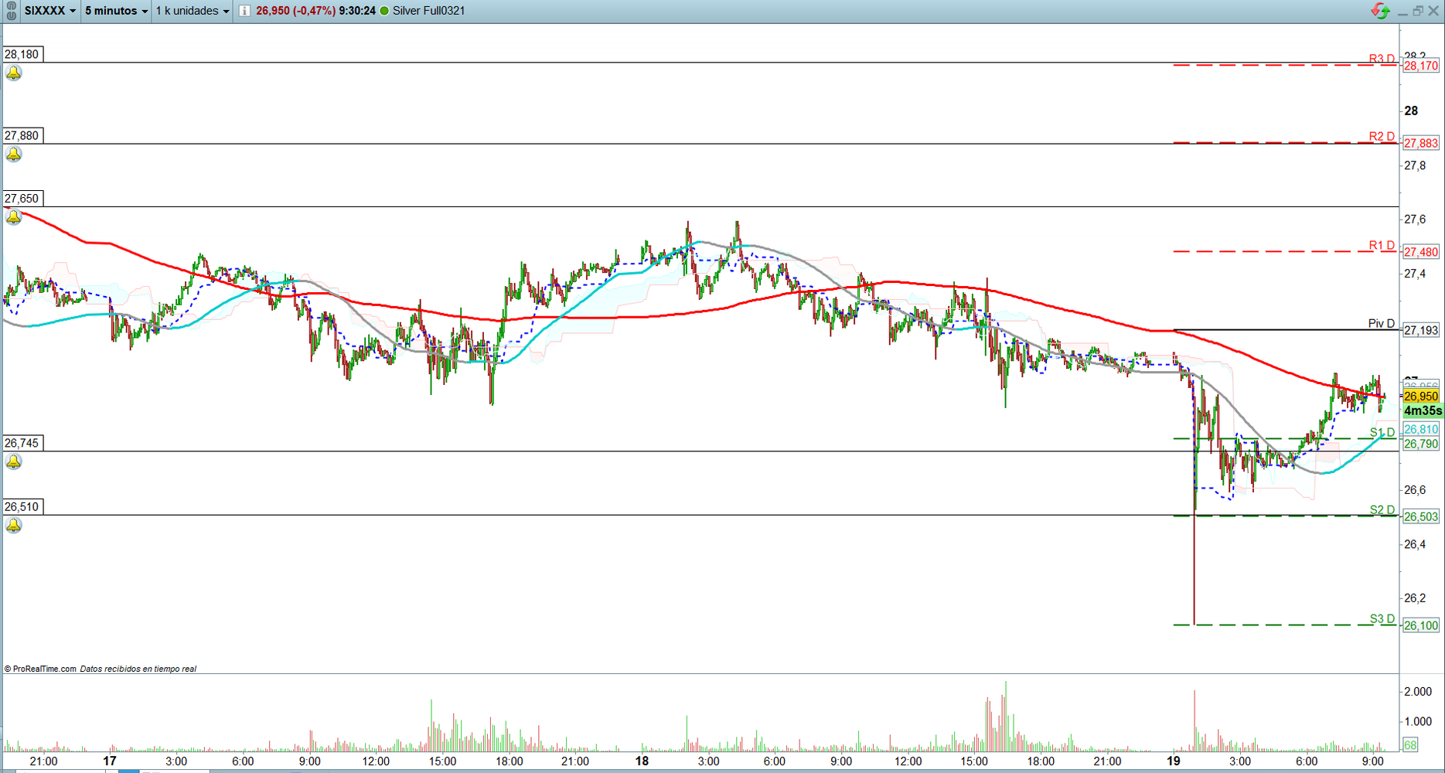Open the 5 minutos timeframe dropdown

tap(116, 11)
